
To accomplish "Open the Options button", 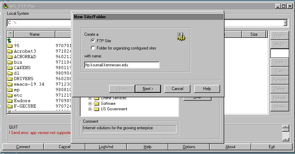I will [x=189, y=147].
